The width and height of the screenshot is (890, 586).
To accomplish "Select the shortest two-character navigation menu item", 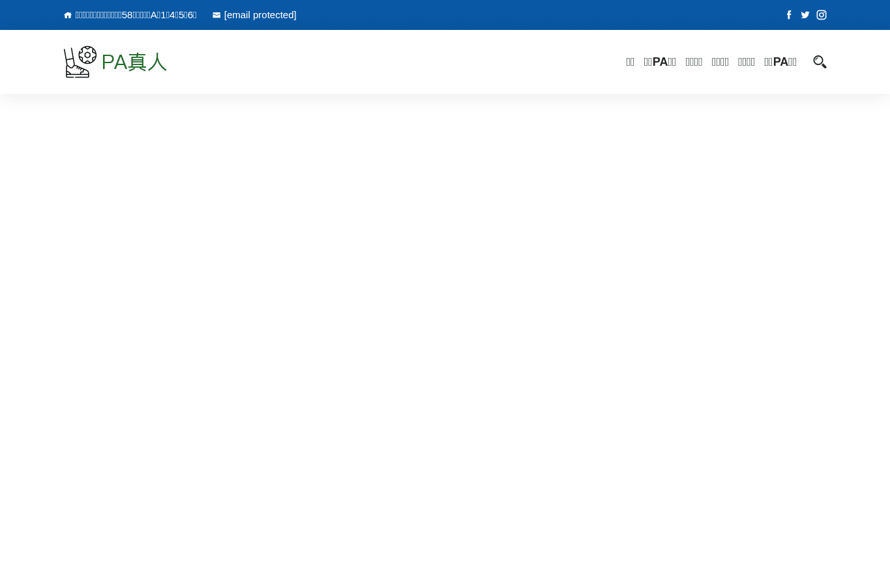I will 630,62.
